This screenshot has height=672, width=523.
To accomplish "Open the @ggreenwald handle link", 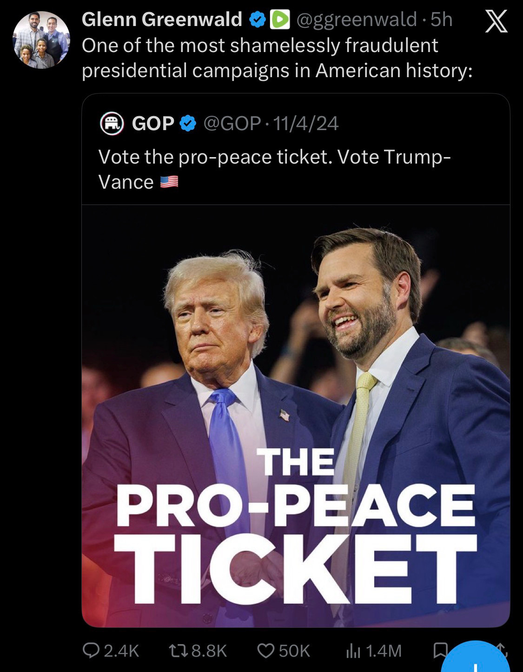I will point(357,20).
